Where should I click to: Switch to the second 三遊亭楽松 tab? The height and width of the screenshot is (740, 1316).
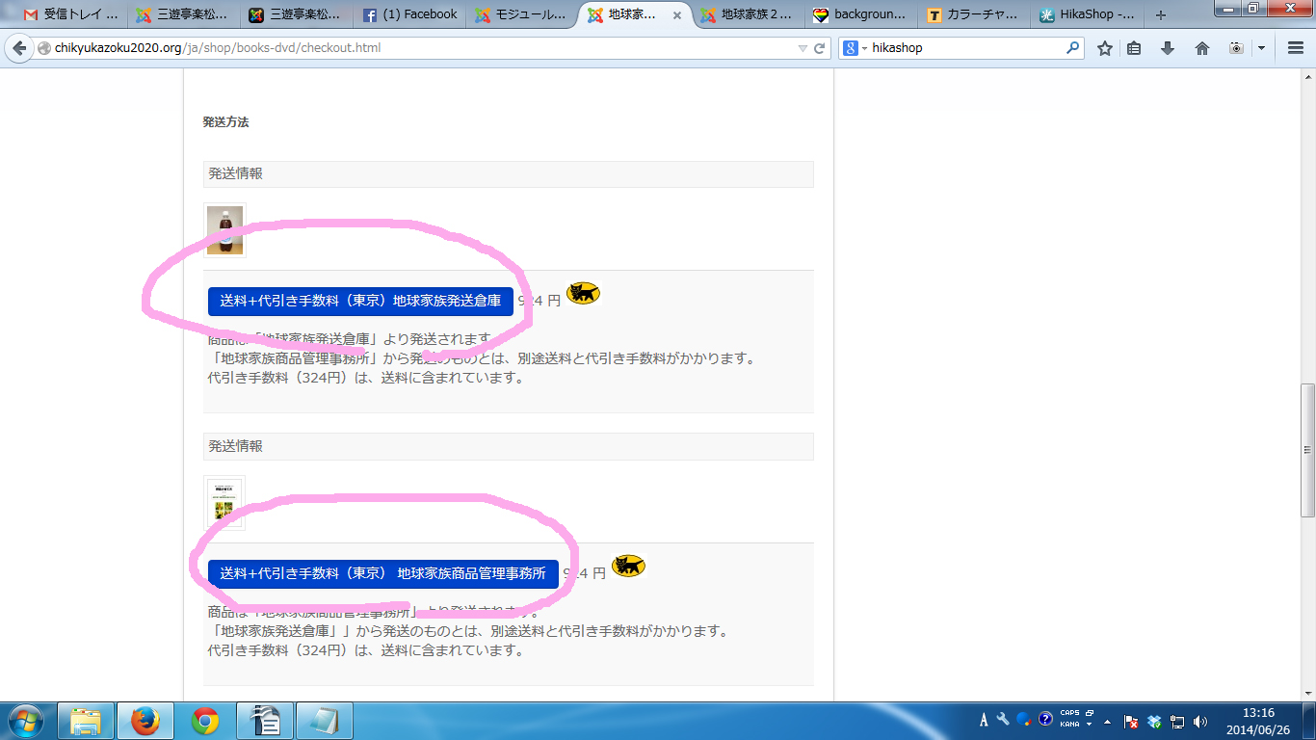tap(297, 14)
